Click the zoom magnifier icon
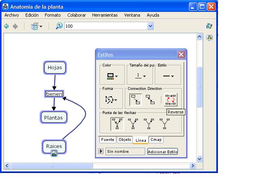Viewport: 253px width, 190px height. (x=59, y=26)
